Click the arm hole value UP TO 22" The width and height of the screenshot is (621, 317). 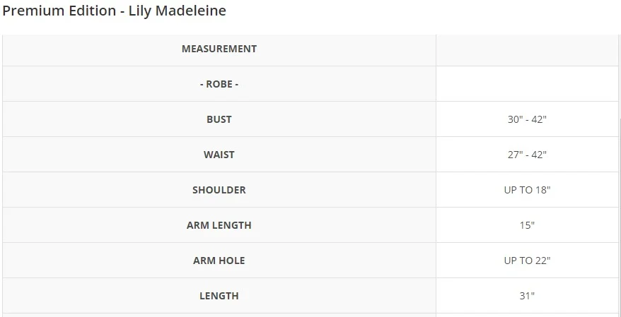point(527,260)
